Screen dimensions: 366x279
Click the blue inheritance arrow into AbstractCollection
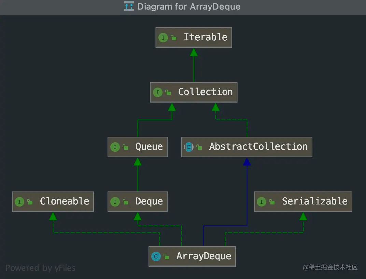click(247, 162)
